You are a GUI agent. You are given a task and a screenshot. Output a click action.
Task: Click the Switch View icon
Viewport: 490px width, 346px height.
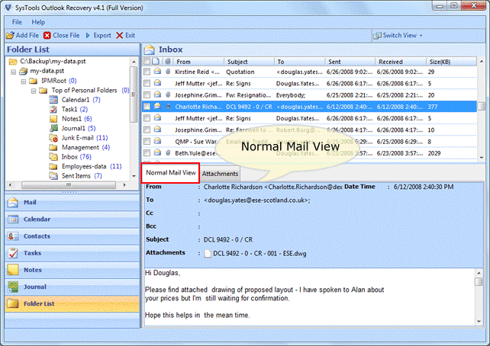(377, 36)
